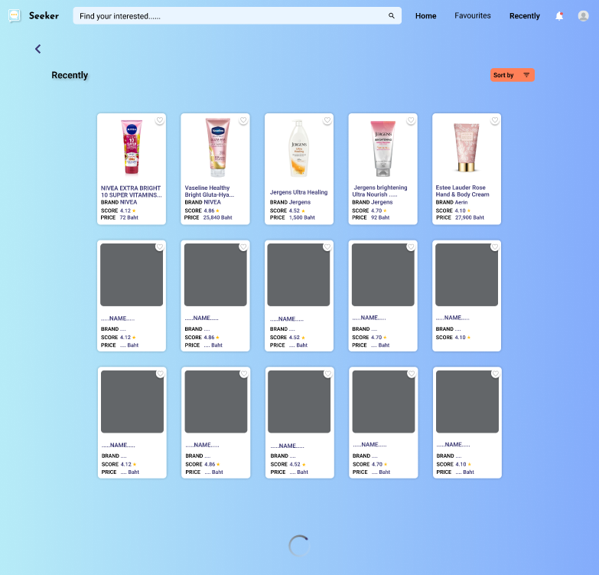Open the notifications bell

pyautogui.click(x=559, y=16)
